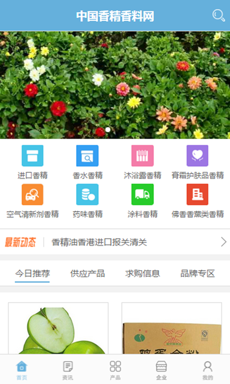
Task: Switch to the 求购信息 tab
Action: tap(142, 274)
